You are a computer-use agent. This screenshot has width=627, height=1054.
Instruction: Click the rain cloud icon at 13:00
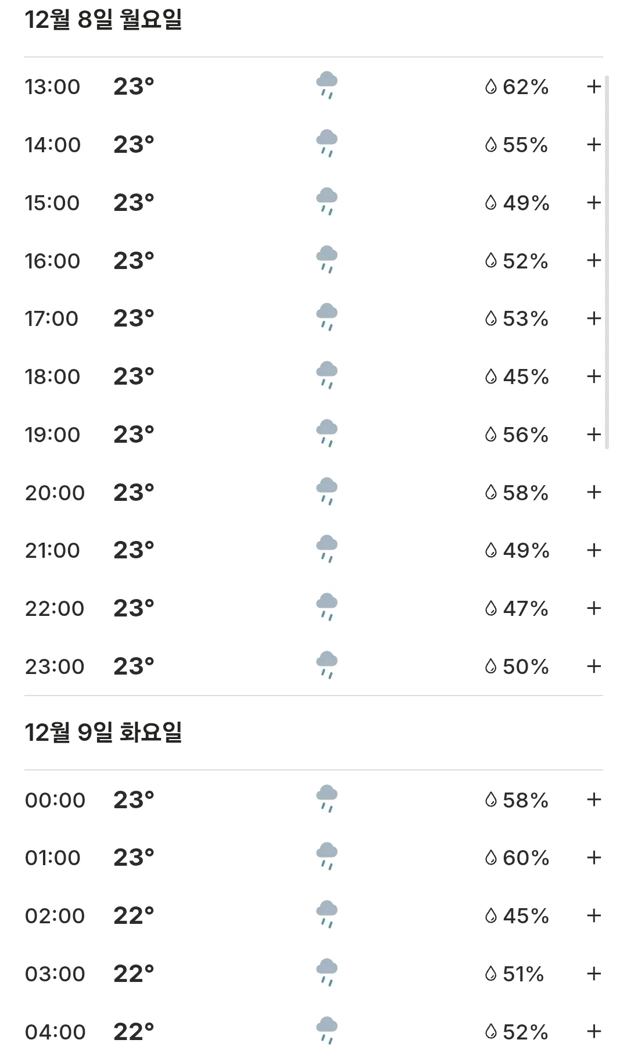coord(327,85)
